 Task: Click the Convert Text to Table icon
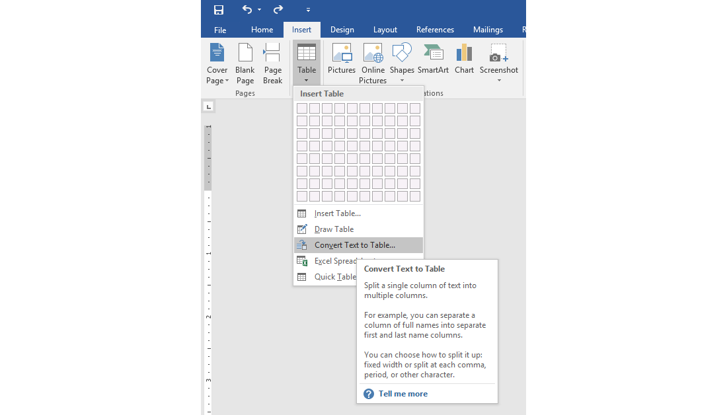pos(302,245)
